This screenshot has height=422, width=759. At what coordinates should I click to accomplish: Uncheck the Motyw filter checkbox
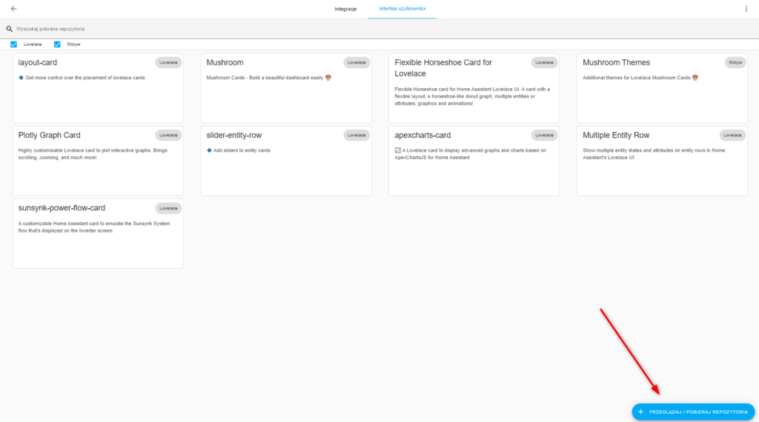click(x=57, y=44)
